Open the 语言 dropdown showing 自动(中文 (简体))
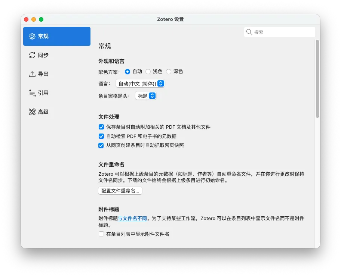The height and width of the screenshot is (276, 341). tap(140, 84)
